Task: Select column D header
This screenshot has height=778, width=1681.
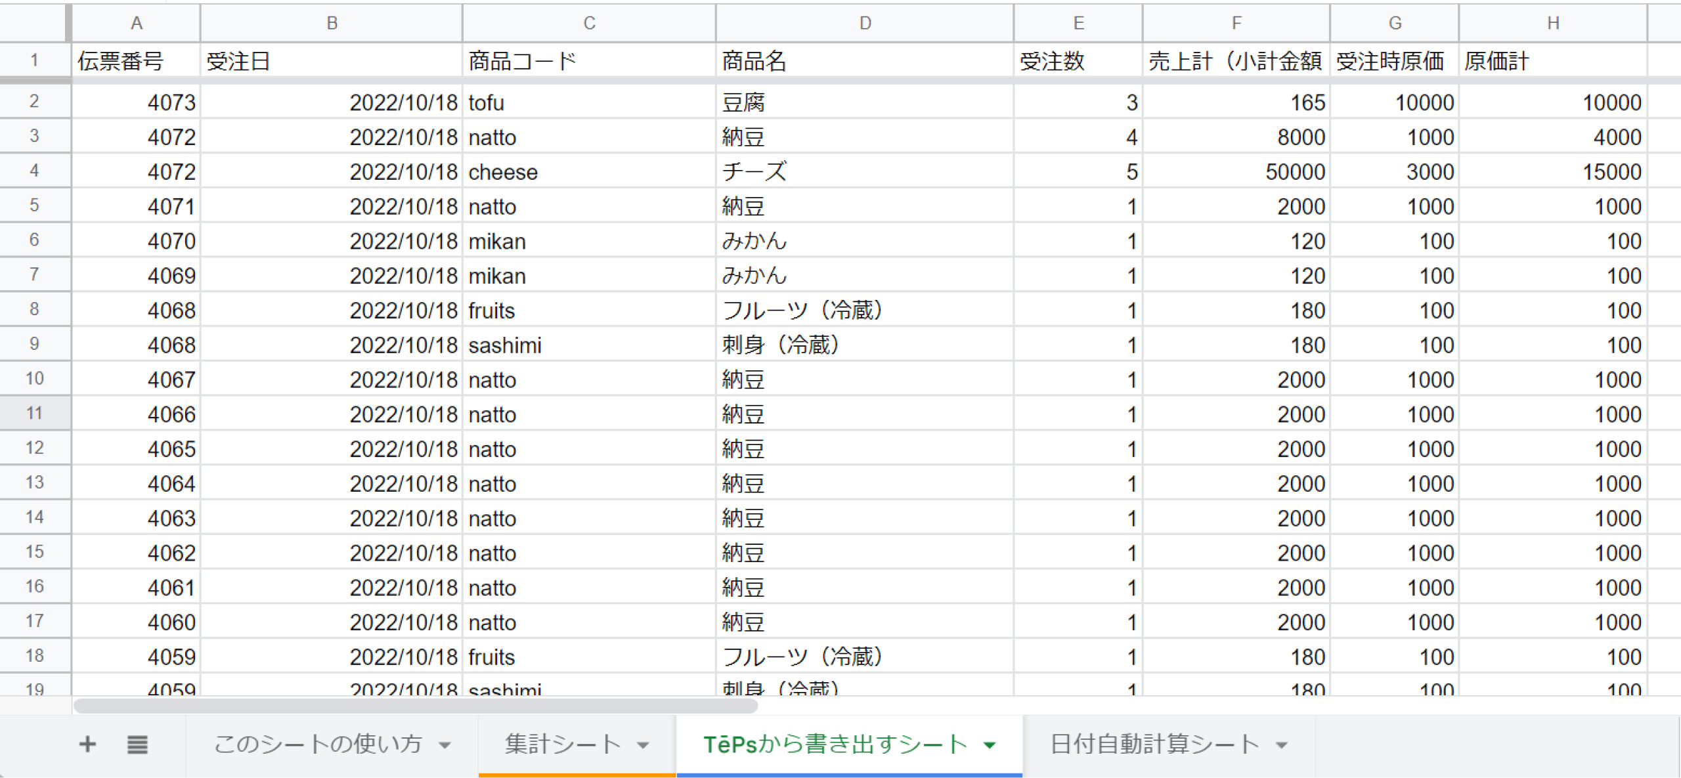Action: (x=865, y=23)
